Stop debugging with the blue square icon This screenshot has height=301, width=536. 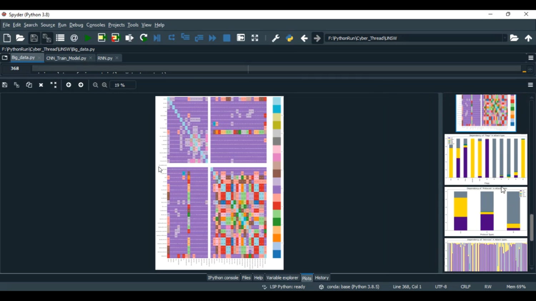(227, 38)
